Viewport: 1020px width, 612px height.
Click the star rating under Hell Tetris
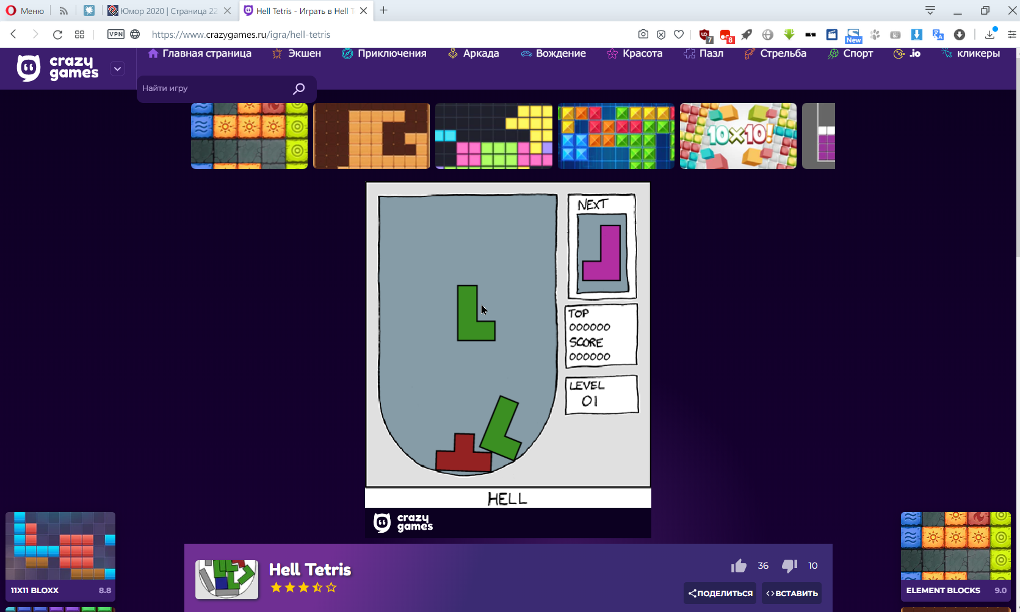(303, 588)
